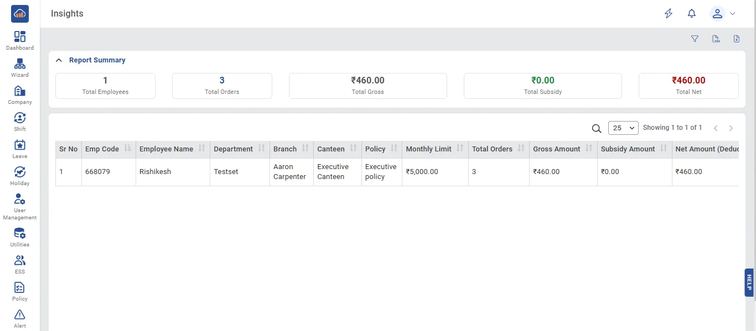Go to previous page arrow
This screenshot has height=331, width=756.
tap(716, 128)
